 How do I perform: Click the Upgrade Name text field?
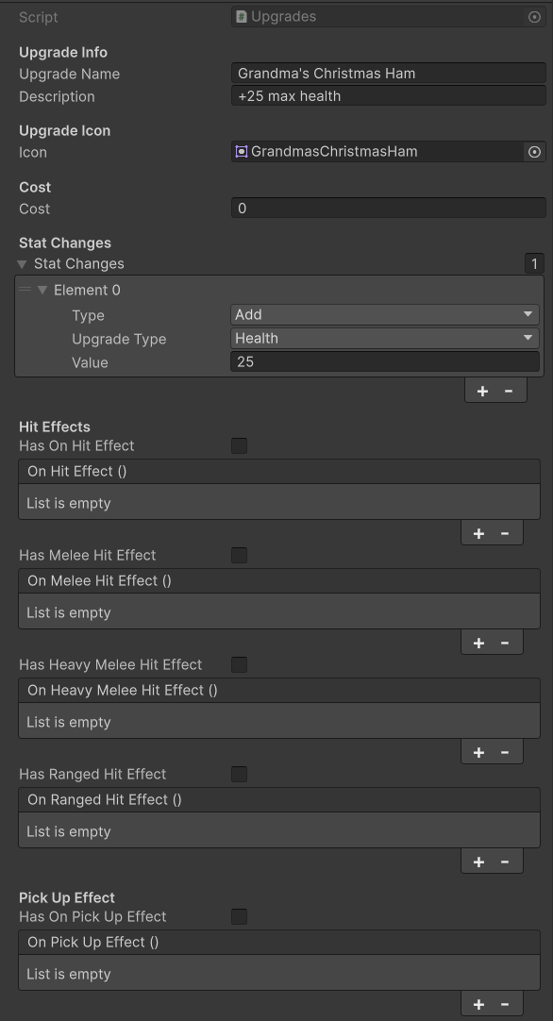[x=388, y=73]
